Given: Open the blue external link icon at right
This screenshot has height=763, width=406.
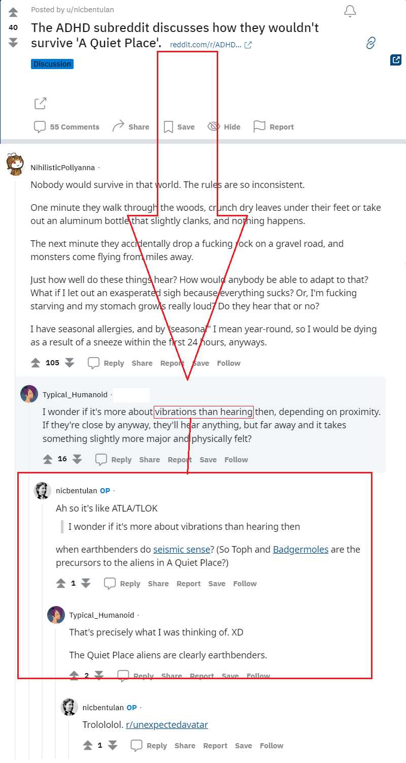Looking at the screenshot, I should [x=395, y=60].
